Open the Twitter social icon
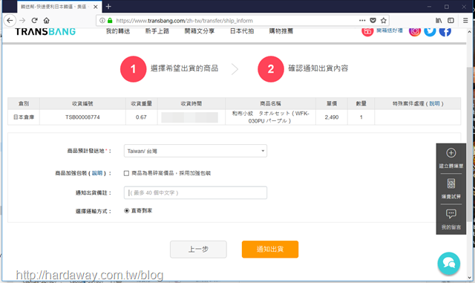Image resolution: width=475 pixels, height=283 pixels. pos(430,31)
